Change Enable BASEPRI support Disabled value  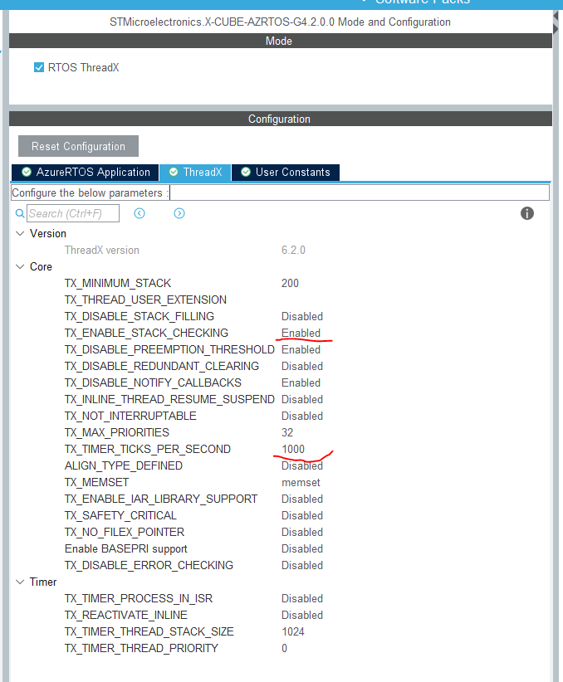tap(302, 549)
